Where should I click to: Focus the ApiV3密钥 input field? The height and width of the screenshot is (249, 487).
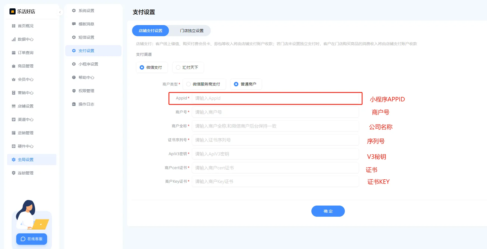click(275, 154)
